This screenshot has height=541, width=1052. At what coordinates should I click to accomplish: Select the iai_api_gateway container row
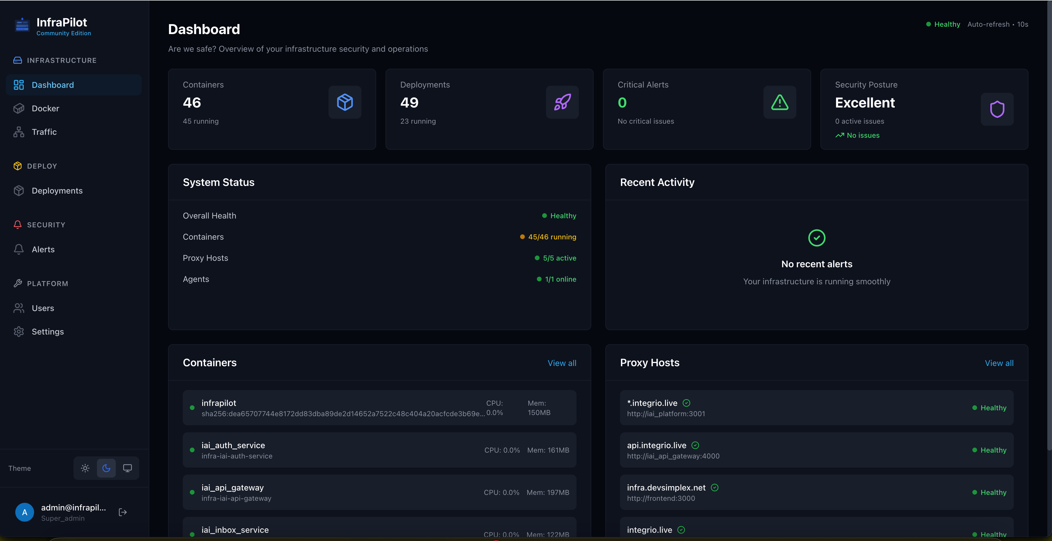pos(379,493)
